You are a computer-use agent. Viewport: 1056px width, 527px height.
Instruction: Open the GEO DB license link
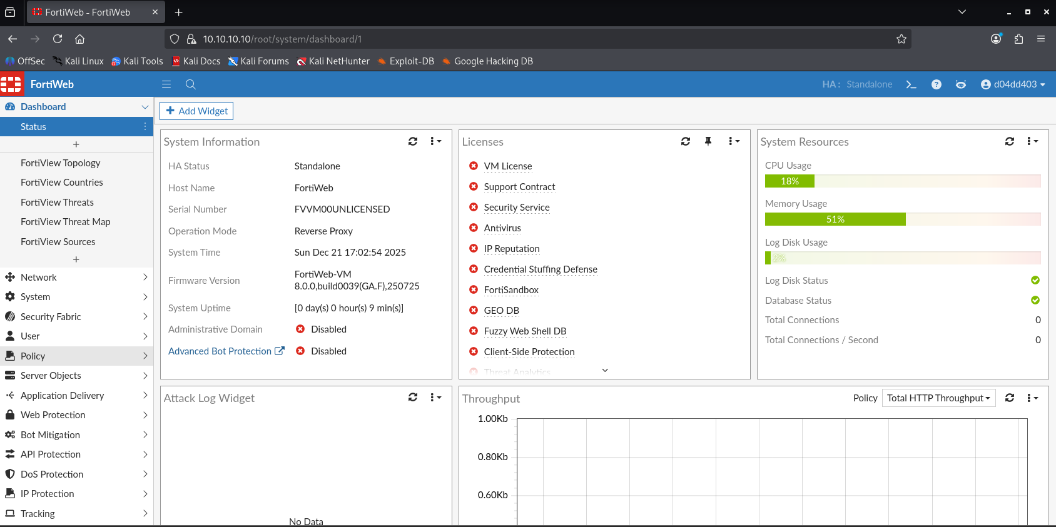(x=502, y=311)
